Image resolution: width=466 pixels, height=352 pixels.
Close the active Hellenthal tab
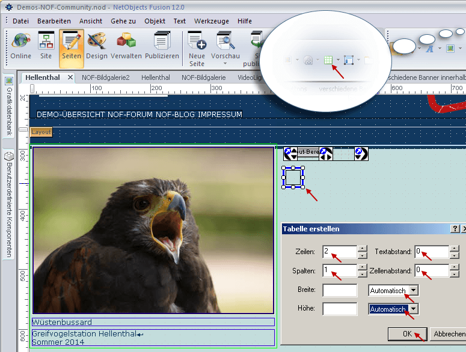click(x=70, y=77)
